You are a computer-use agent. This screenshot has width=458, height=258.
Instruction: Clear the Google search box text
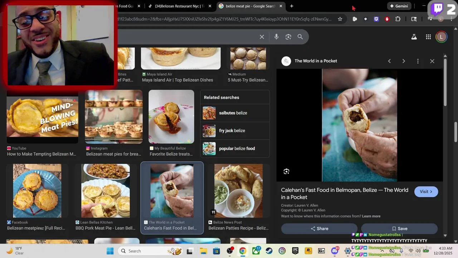point(262,37)
